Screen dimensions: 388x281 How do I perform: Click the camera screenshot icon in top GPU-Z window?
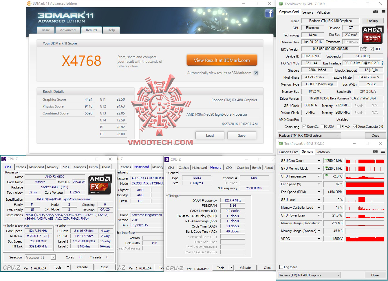(375, 12)
